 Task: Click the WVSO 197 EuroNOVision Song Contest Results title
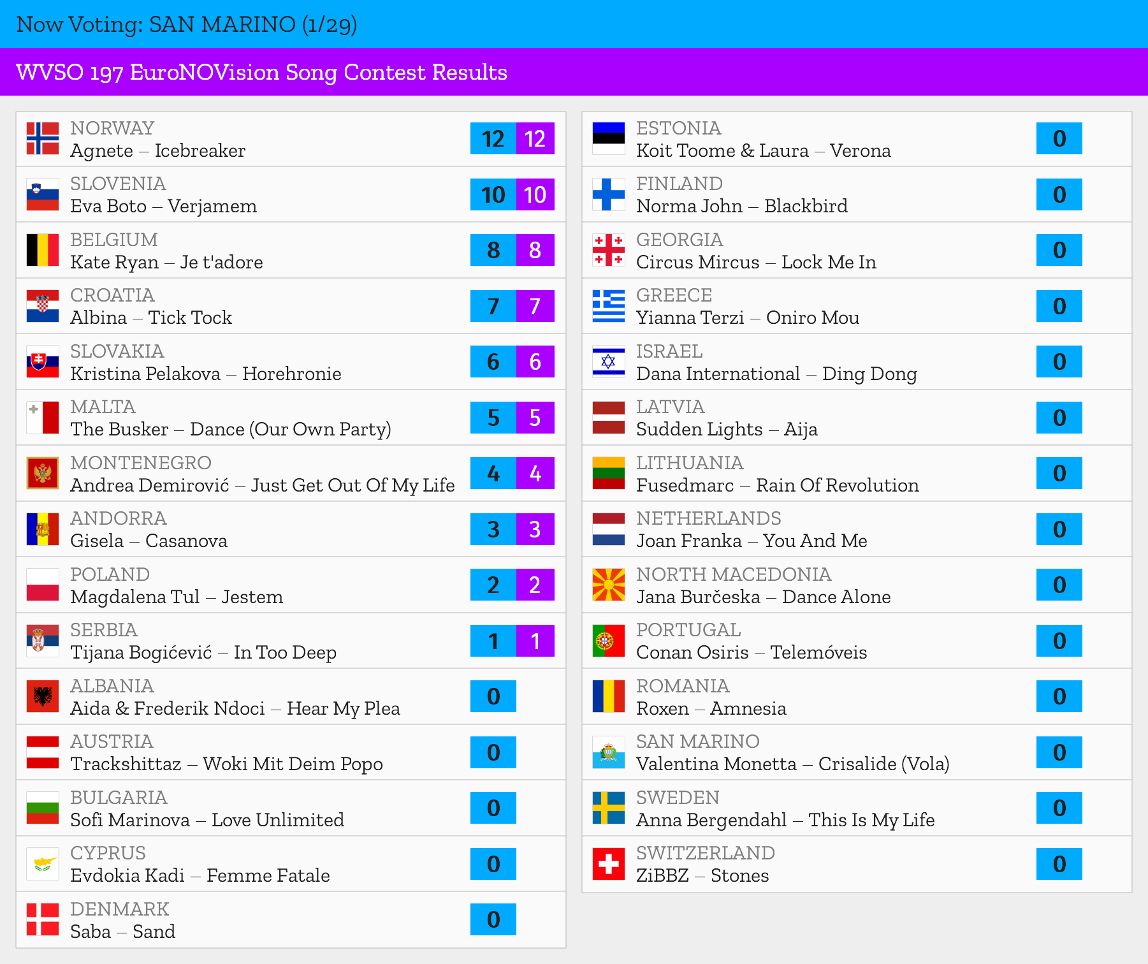(262, 72)
